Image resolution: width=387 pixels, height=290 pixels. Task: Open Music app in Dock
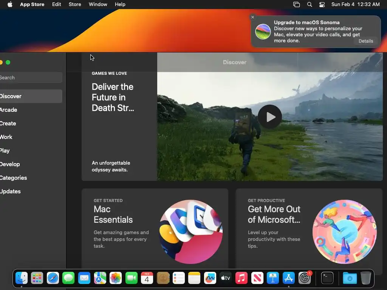(x=241, y=278)
